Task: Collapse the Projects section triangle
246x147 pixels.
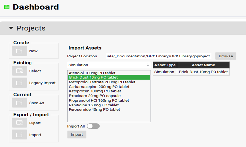Action: click(x=11, y=28)
